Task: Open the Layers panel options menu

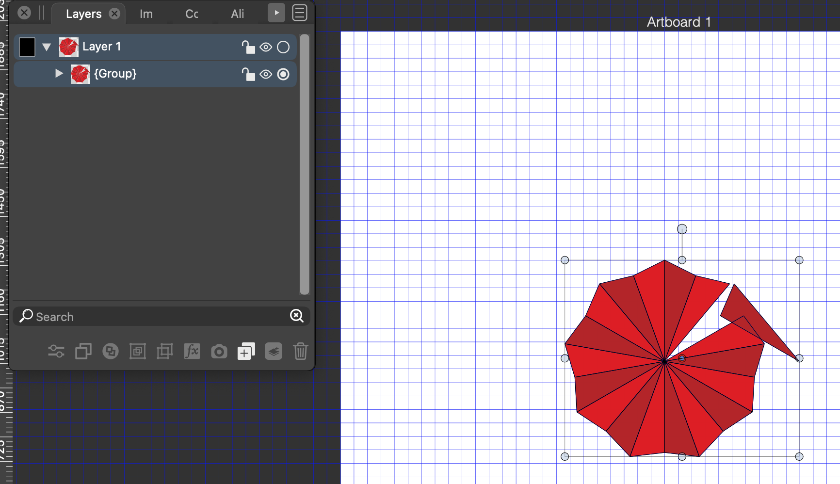Action: 300,13
